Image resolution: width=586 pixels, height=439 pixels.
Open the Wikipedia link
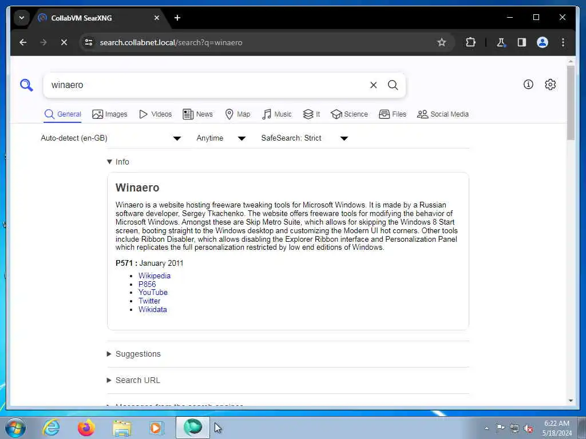pos(155,276)
